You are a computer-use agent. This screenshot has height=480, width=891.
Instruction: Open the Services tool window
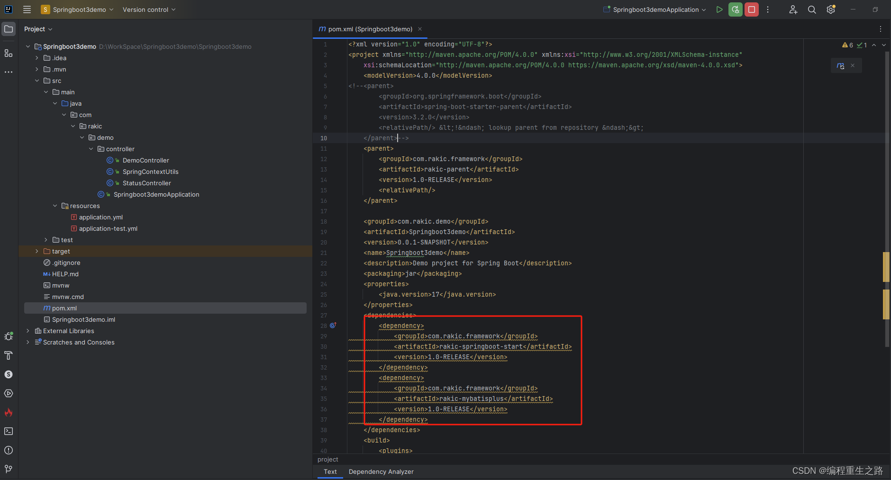point(9,374)
